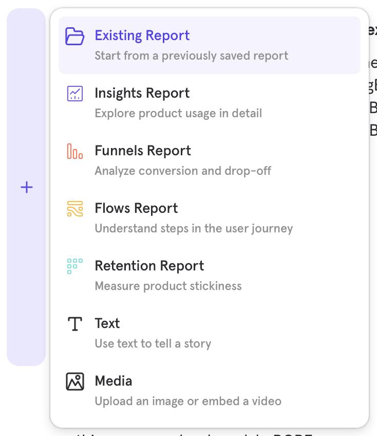Click the Insights Report line chart icon
The image size is (377, 436).
point(75,94)
